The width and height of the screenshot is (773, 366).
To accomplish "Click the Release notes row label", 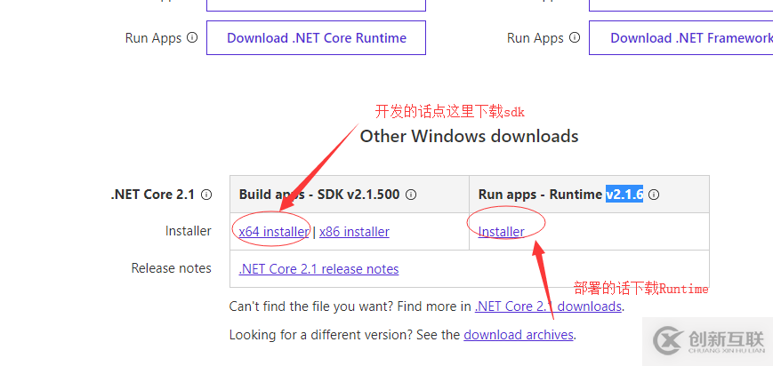I will click(172, 268).
